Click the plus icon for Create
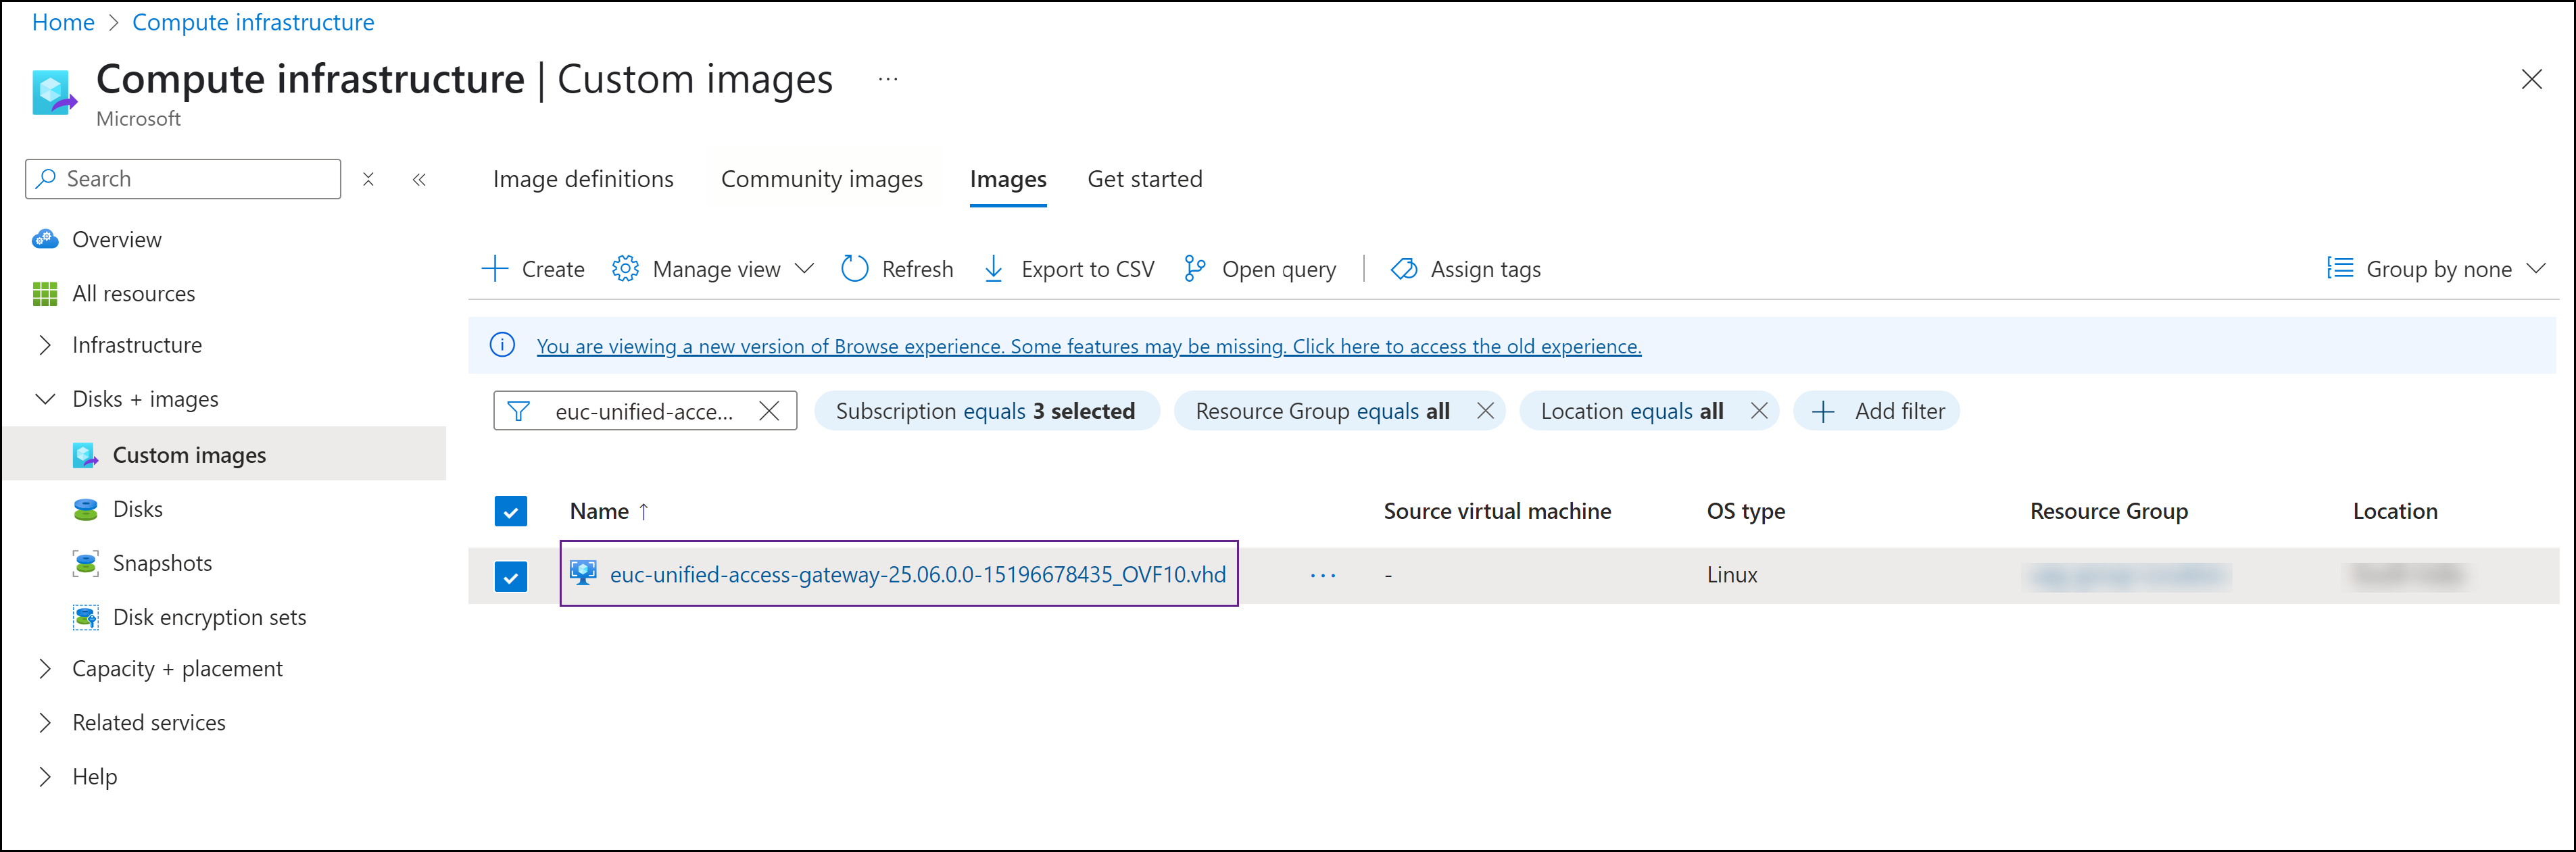This screenshot has height=852, width=2576. tap(495, 269)
